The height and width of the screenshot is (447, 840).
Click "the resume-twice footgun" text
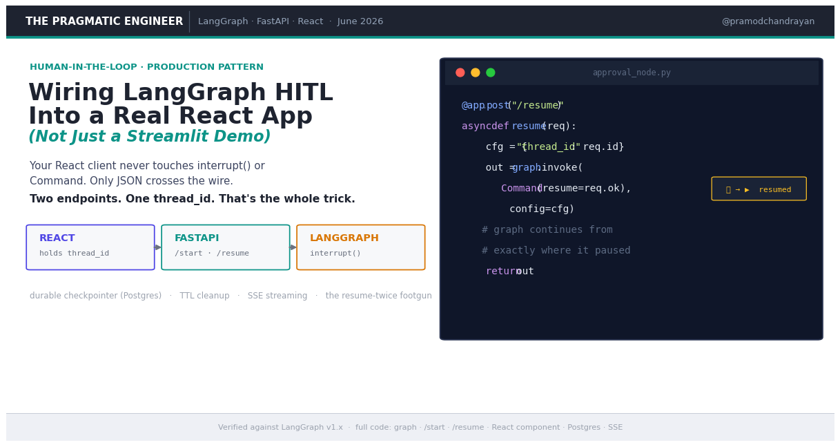(x=379, y=296)
